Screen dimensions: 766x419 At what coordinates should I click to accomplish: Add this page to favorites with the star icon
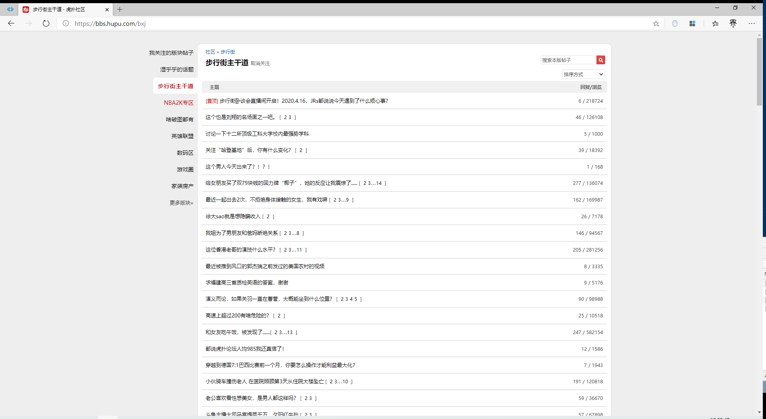click(656, 23)
